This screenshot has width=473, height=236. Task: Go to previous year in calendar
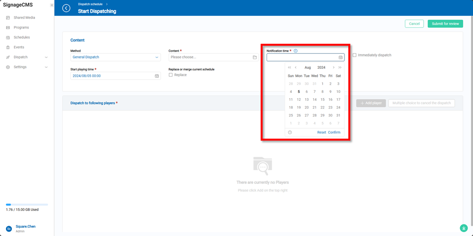[x=289, y=67]
